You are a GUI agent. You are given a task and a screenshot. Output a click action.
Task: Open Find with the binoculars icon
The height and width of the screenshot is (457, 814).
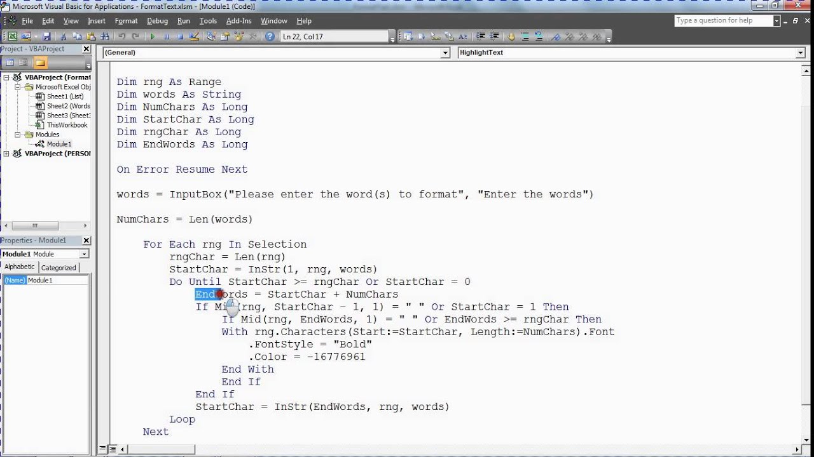click(x=106, y=37)
